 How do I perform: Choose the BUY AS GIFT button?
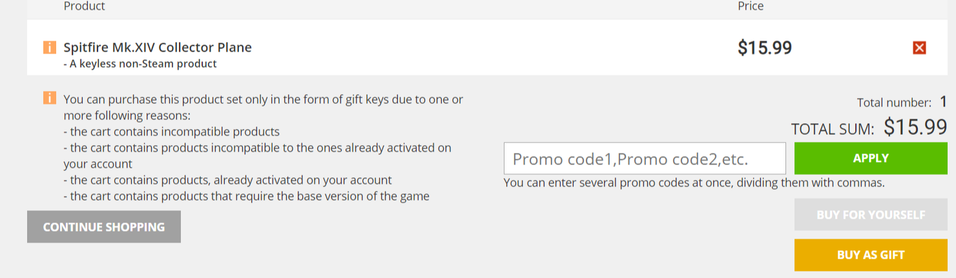(870, 255)
